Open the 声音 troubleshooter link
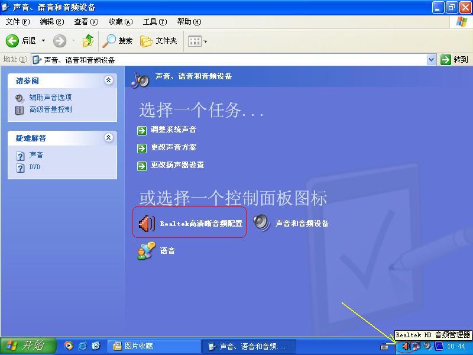473x355 pixels. (x=36, y=155)
